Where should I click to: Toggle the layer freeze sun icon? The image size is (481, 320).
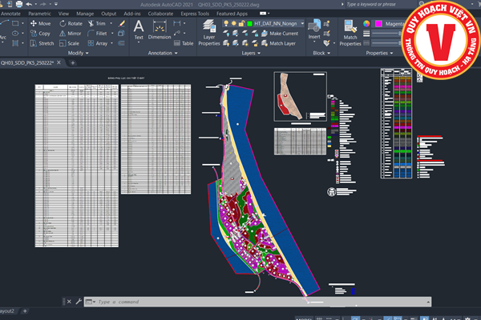[x=236, y=24]
